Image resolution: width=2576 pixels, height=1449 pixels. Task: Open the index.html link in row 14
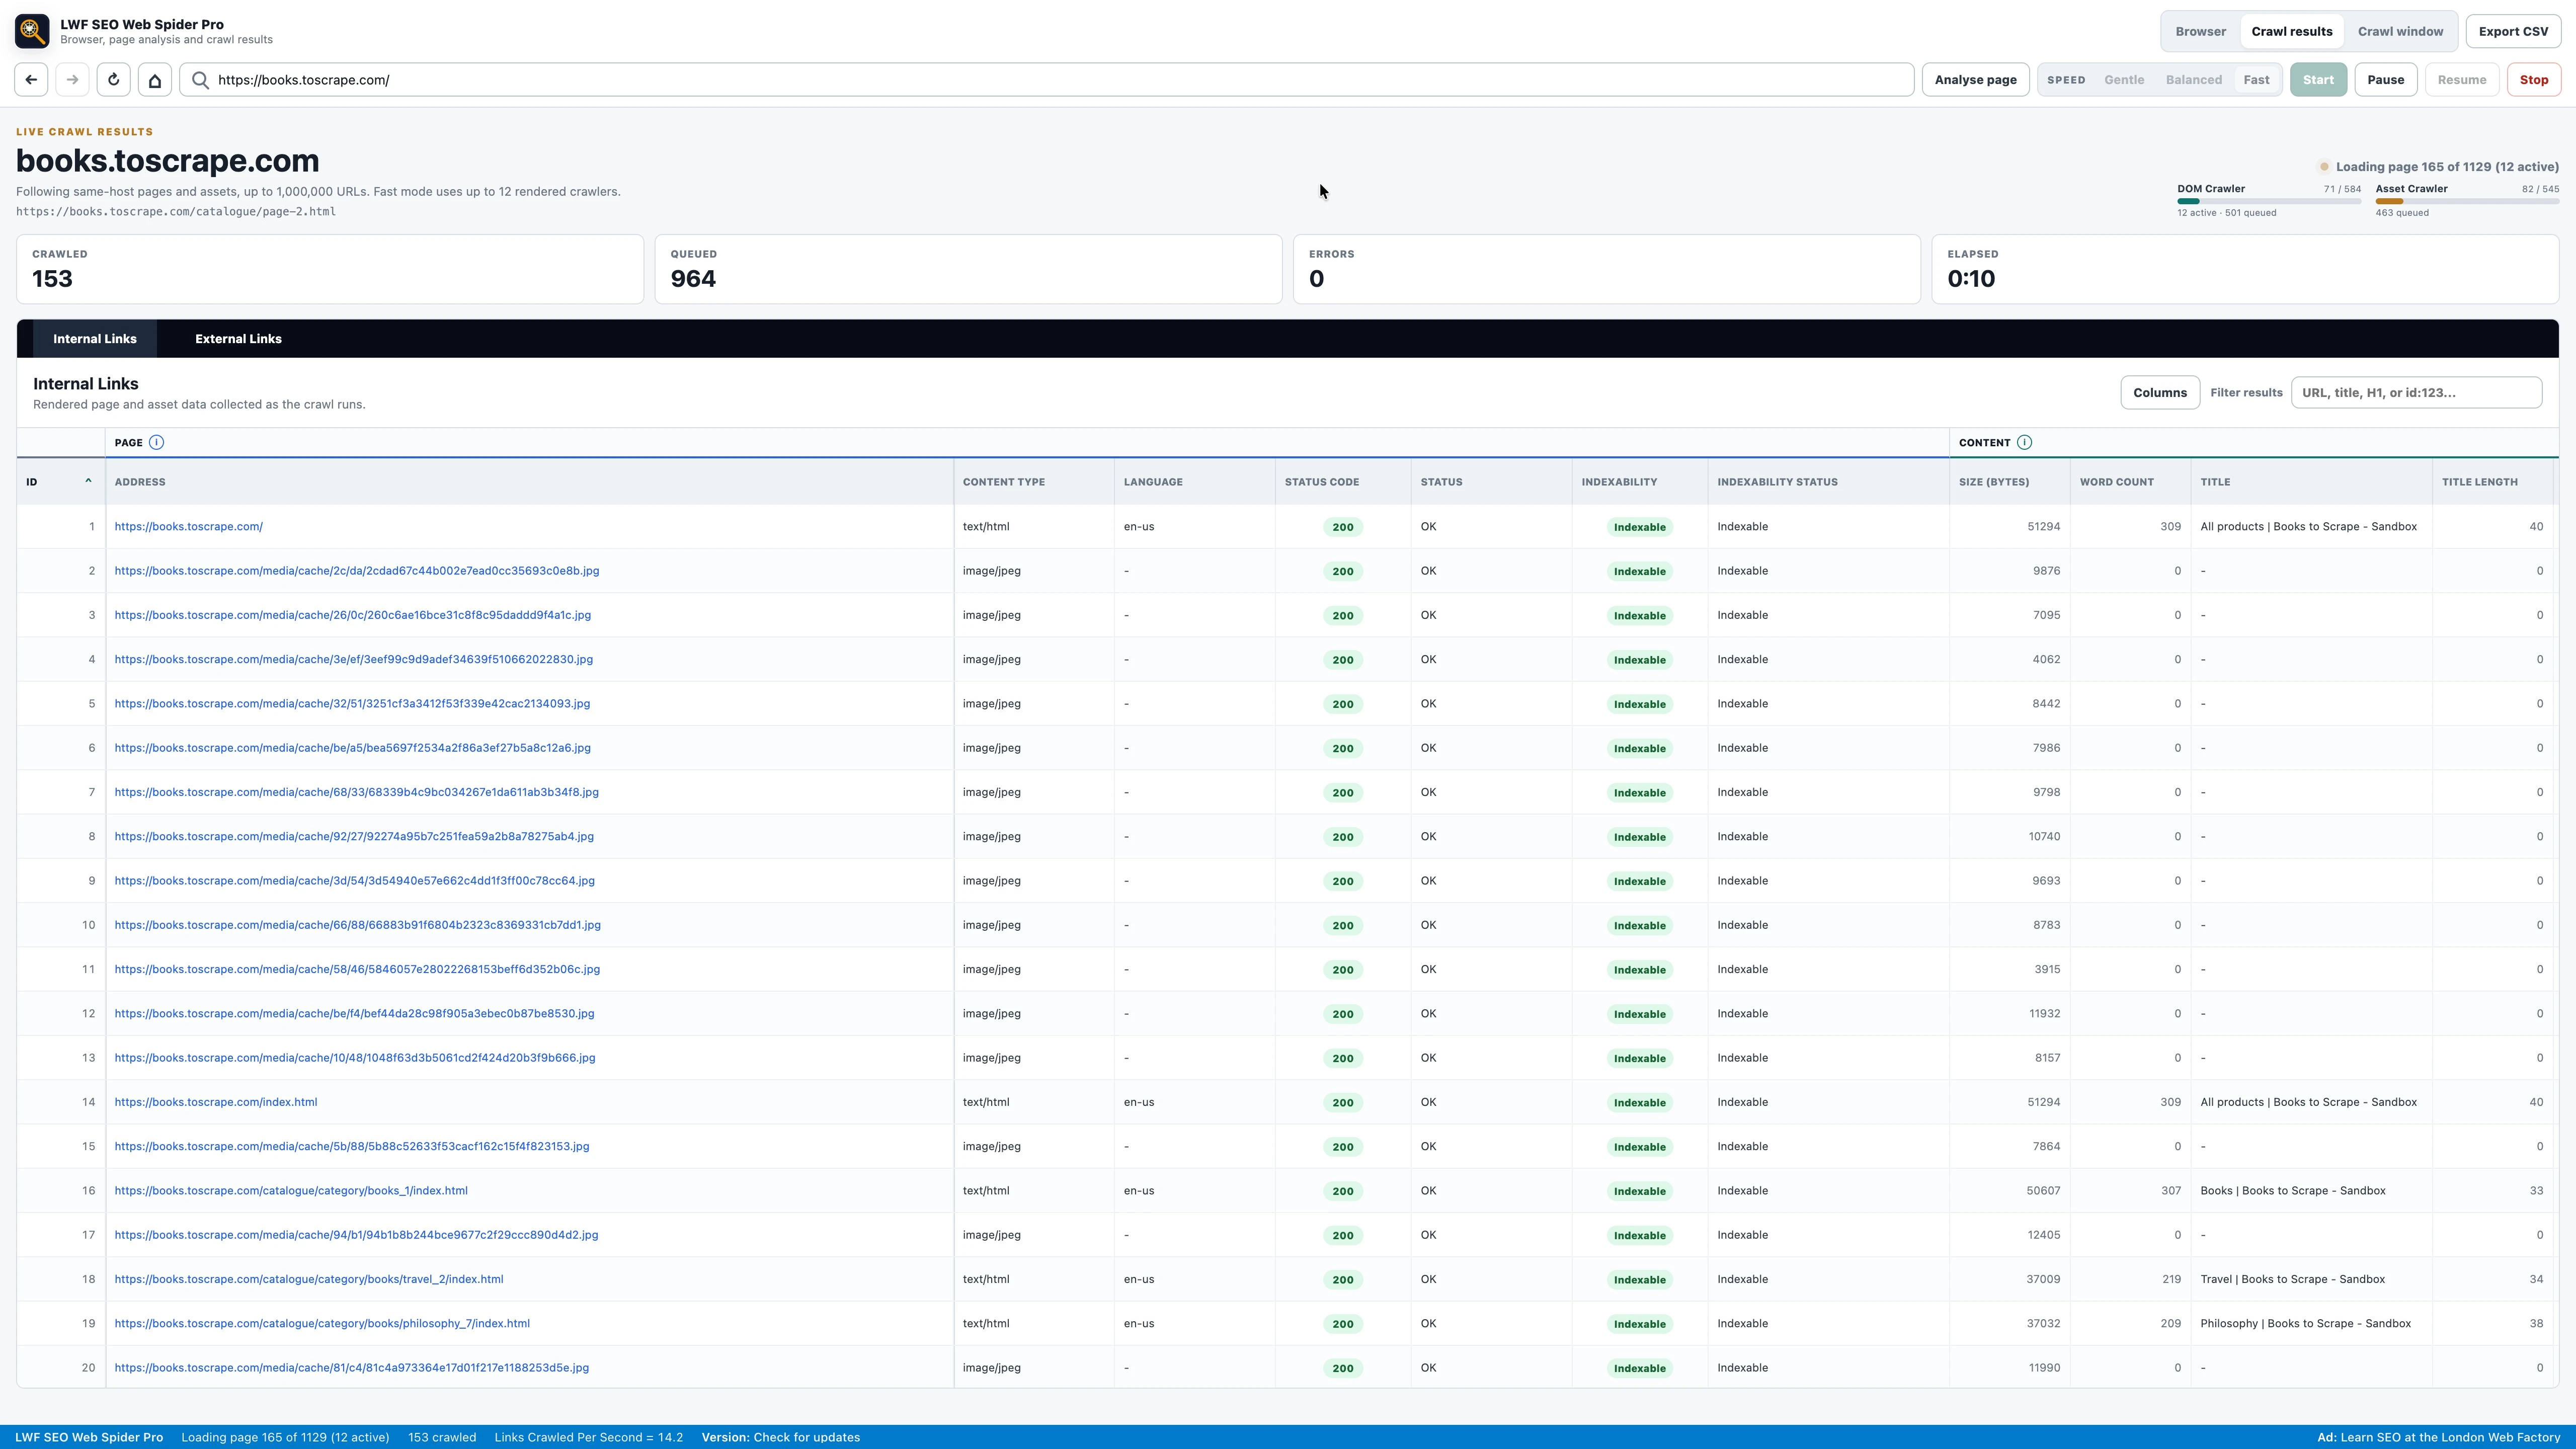click(x=215, y=1102)
